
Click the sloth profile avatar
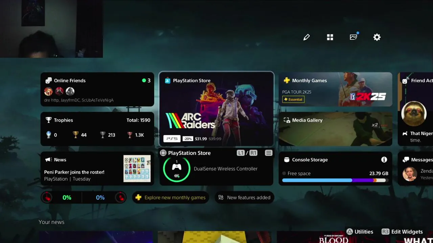click(x=414, y=114)
